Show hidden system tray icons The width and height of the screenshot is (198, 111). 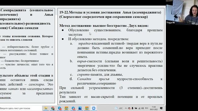126,108
